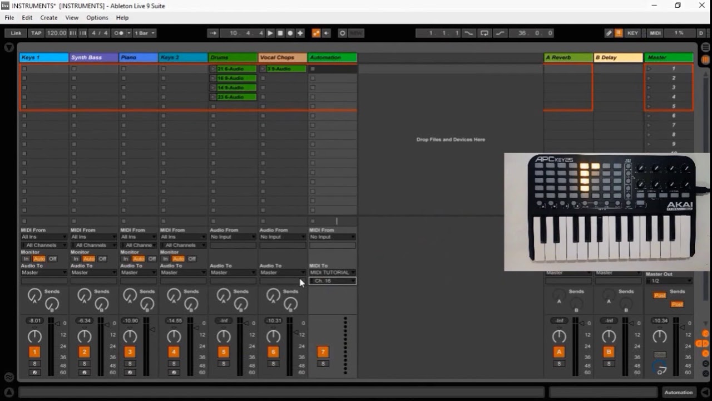The image size is (712, 401).
Task: Solo the Vocal Chops track 6
Action: point(273,364)
